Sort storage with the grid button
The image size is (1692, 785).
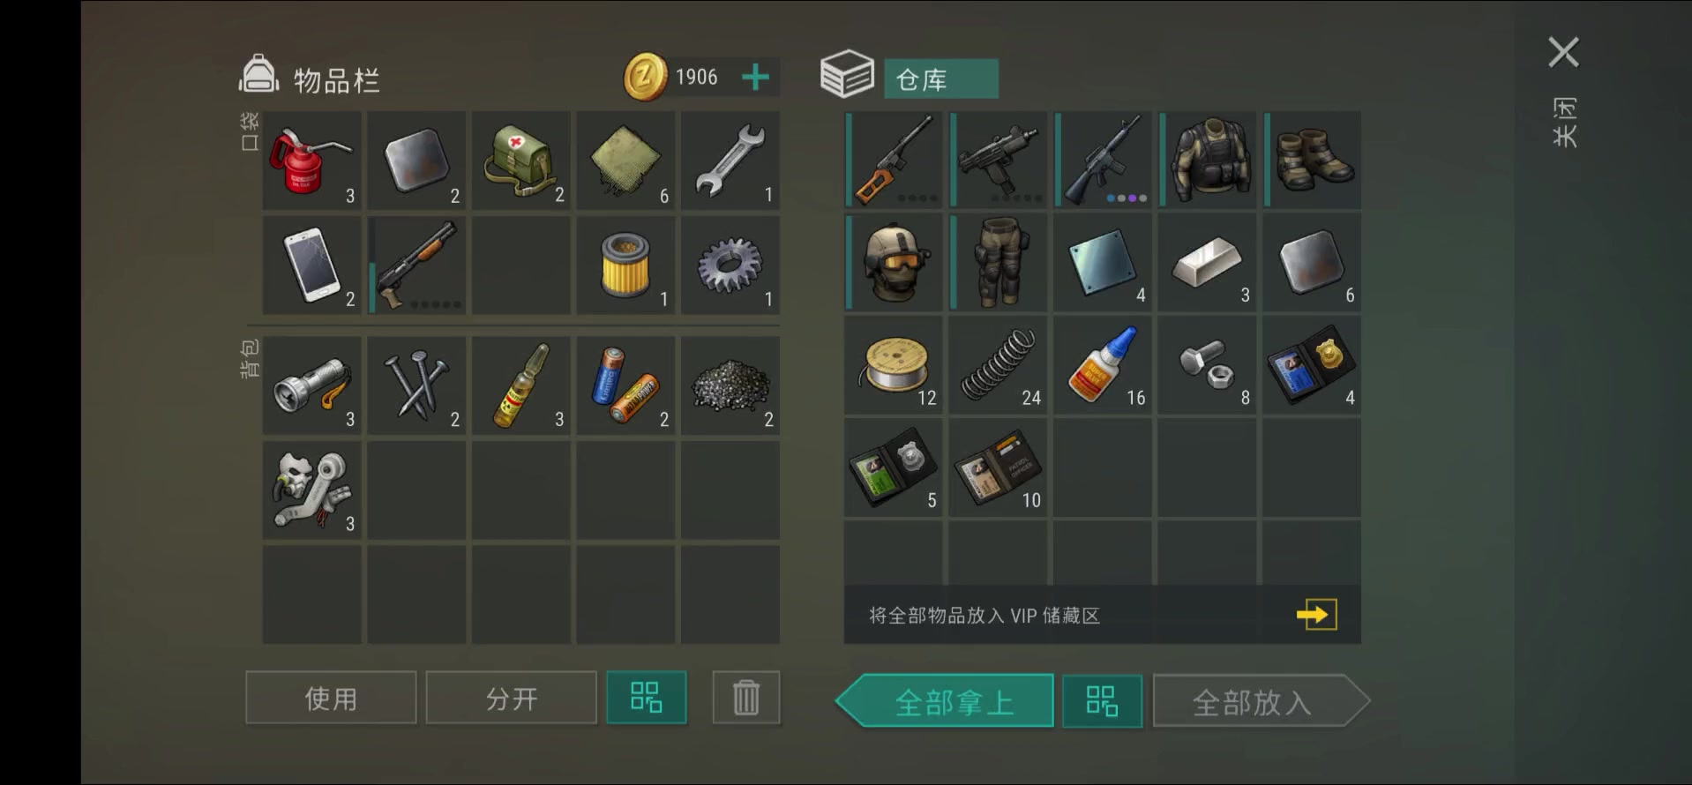[1102, 701]
